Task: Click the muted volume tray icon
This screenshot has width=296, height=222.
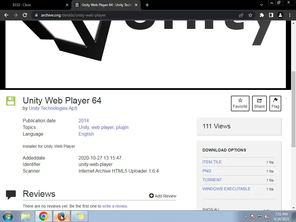Action: point(267,217)
